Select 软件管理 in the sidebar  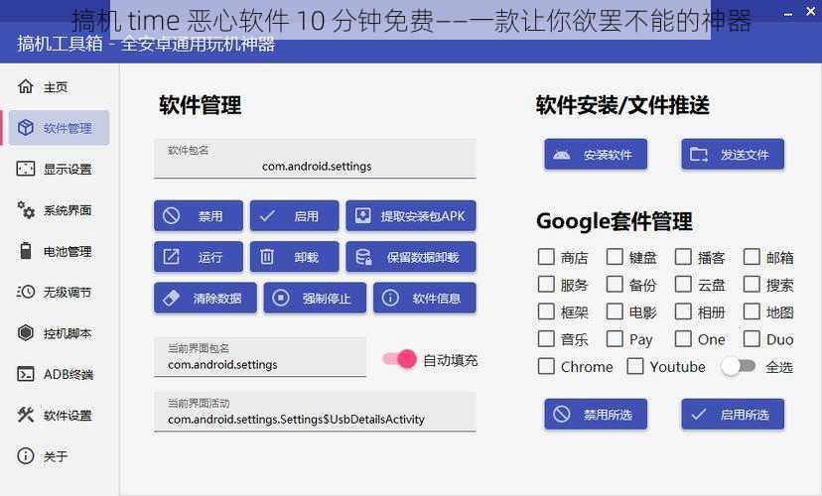click(60, 128)
